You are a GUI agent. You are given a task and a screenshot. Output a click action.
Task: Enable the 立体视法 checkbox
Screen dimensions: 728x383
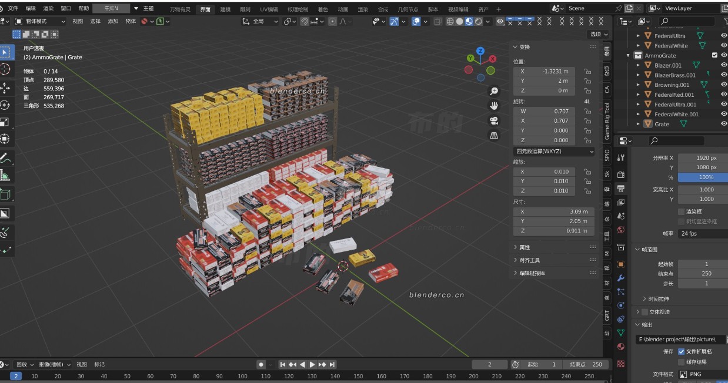(644, 312)
